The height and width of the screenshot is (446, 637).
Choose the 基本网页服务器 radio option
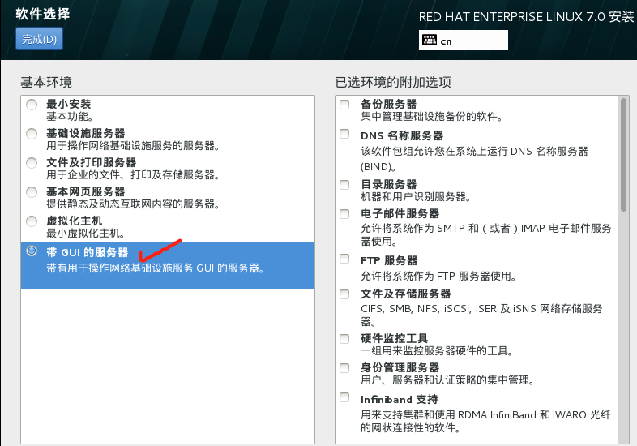click(x=32, y=192)
